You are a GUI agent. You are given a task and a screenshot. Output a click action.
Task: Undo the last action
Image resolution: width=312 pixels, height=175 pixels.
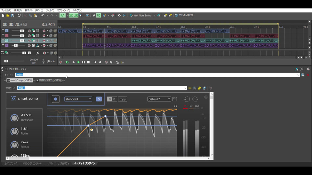[43, 15]
